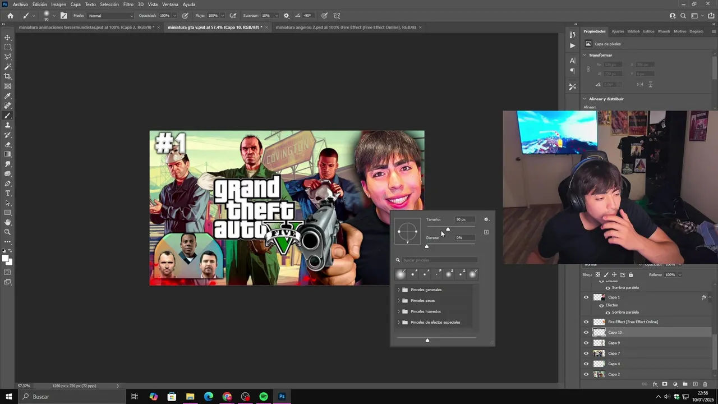
Task: Expand Pinceles húmedos brush folder
Action: tap(399, 311)
